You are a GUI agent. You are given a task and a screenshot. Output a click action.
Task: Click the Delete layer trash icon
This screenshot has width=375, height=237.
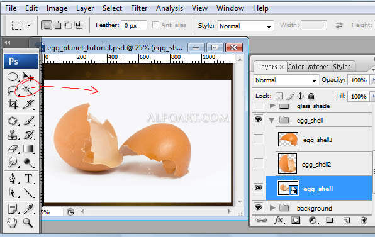click(364, 220)
